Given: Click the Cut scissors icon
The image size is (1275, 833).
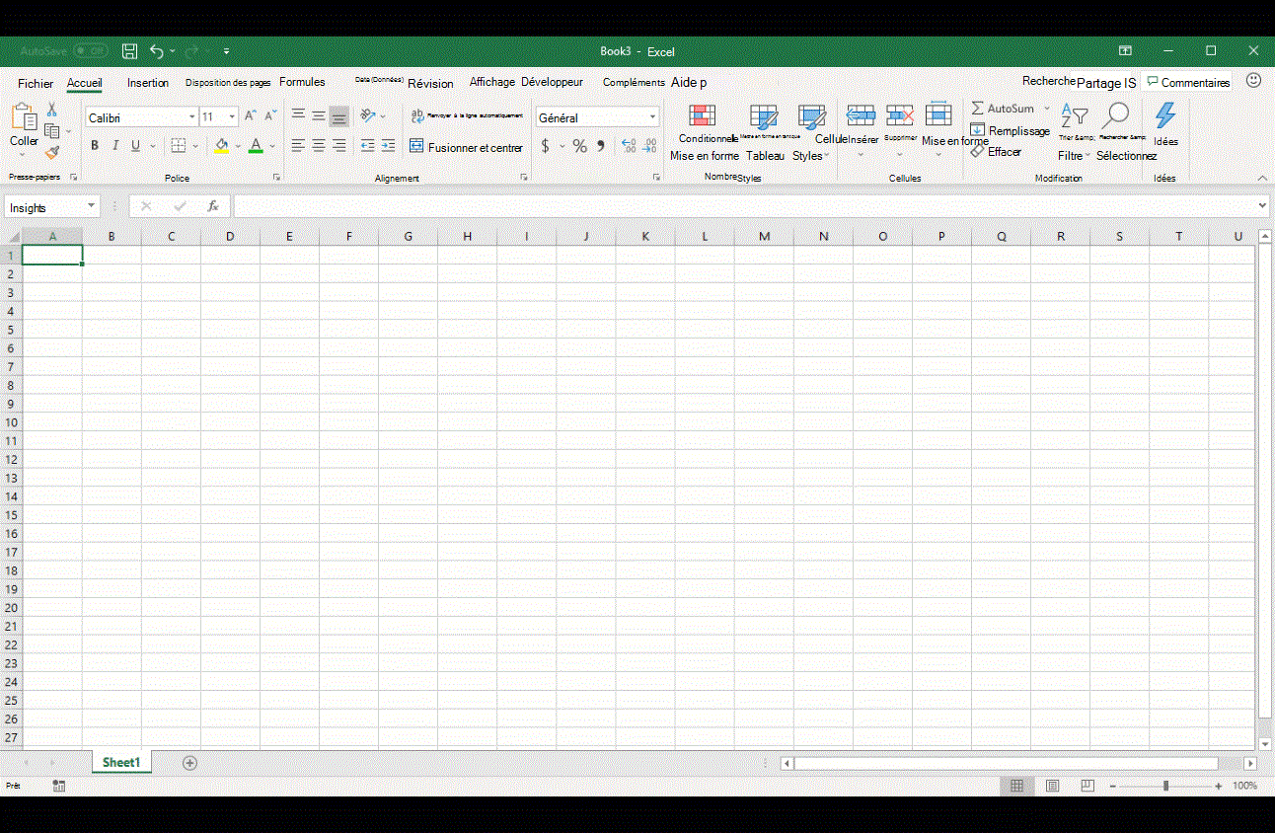Looking at the screenshot, I should pyautogui.click(x=52, y=110).
